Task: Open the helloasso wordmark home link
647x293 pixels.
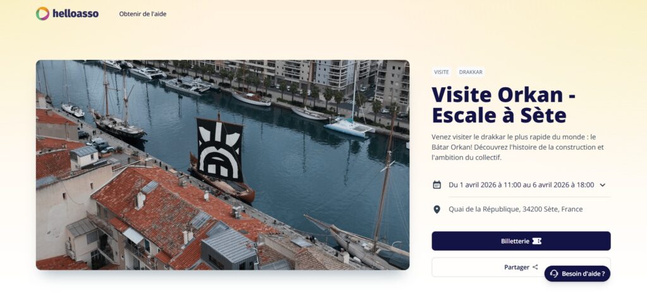Action: pyautogui.click(x=76, y=14)
